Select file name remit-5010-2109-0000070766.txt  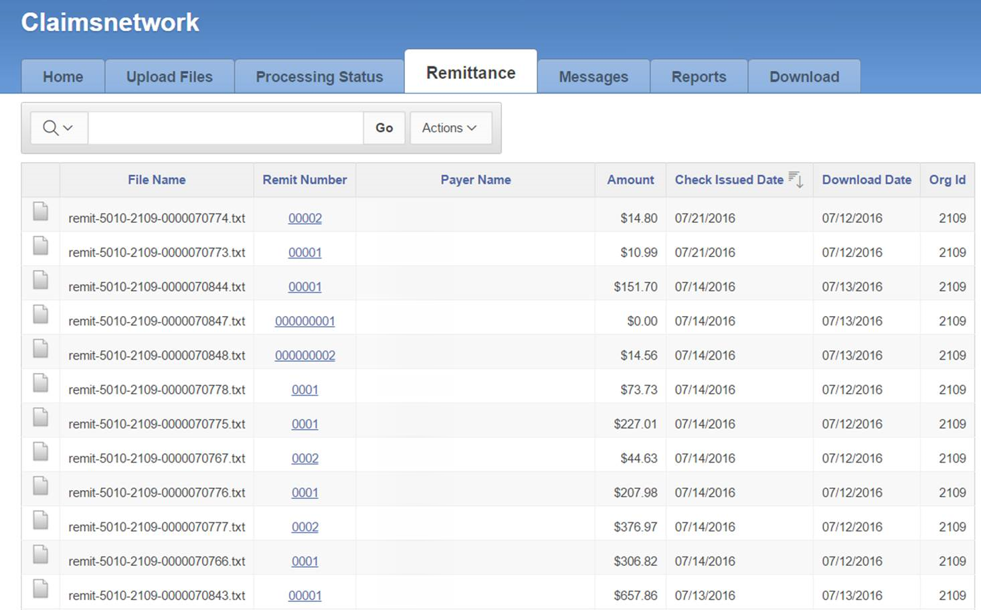157,561
